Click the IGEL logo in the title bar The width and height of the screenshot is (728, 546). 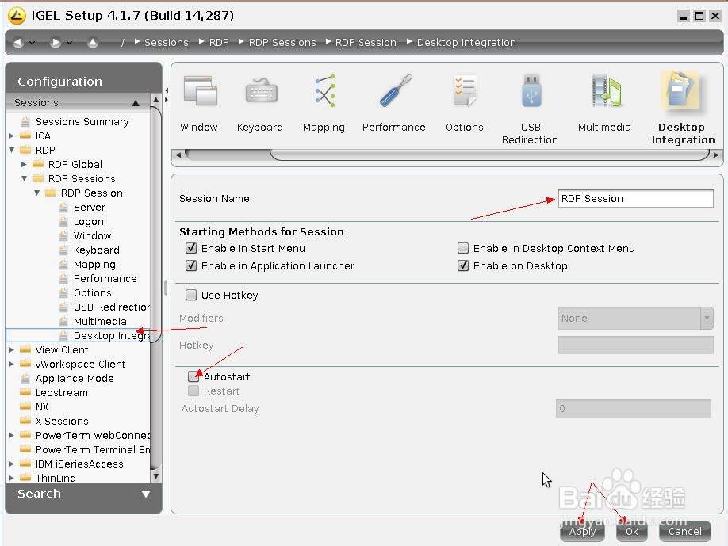point(16,16)
